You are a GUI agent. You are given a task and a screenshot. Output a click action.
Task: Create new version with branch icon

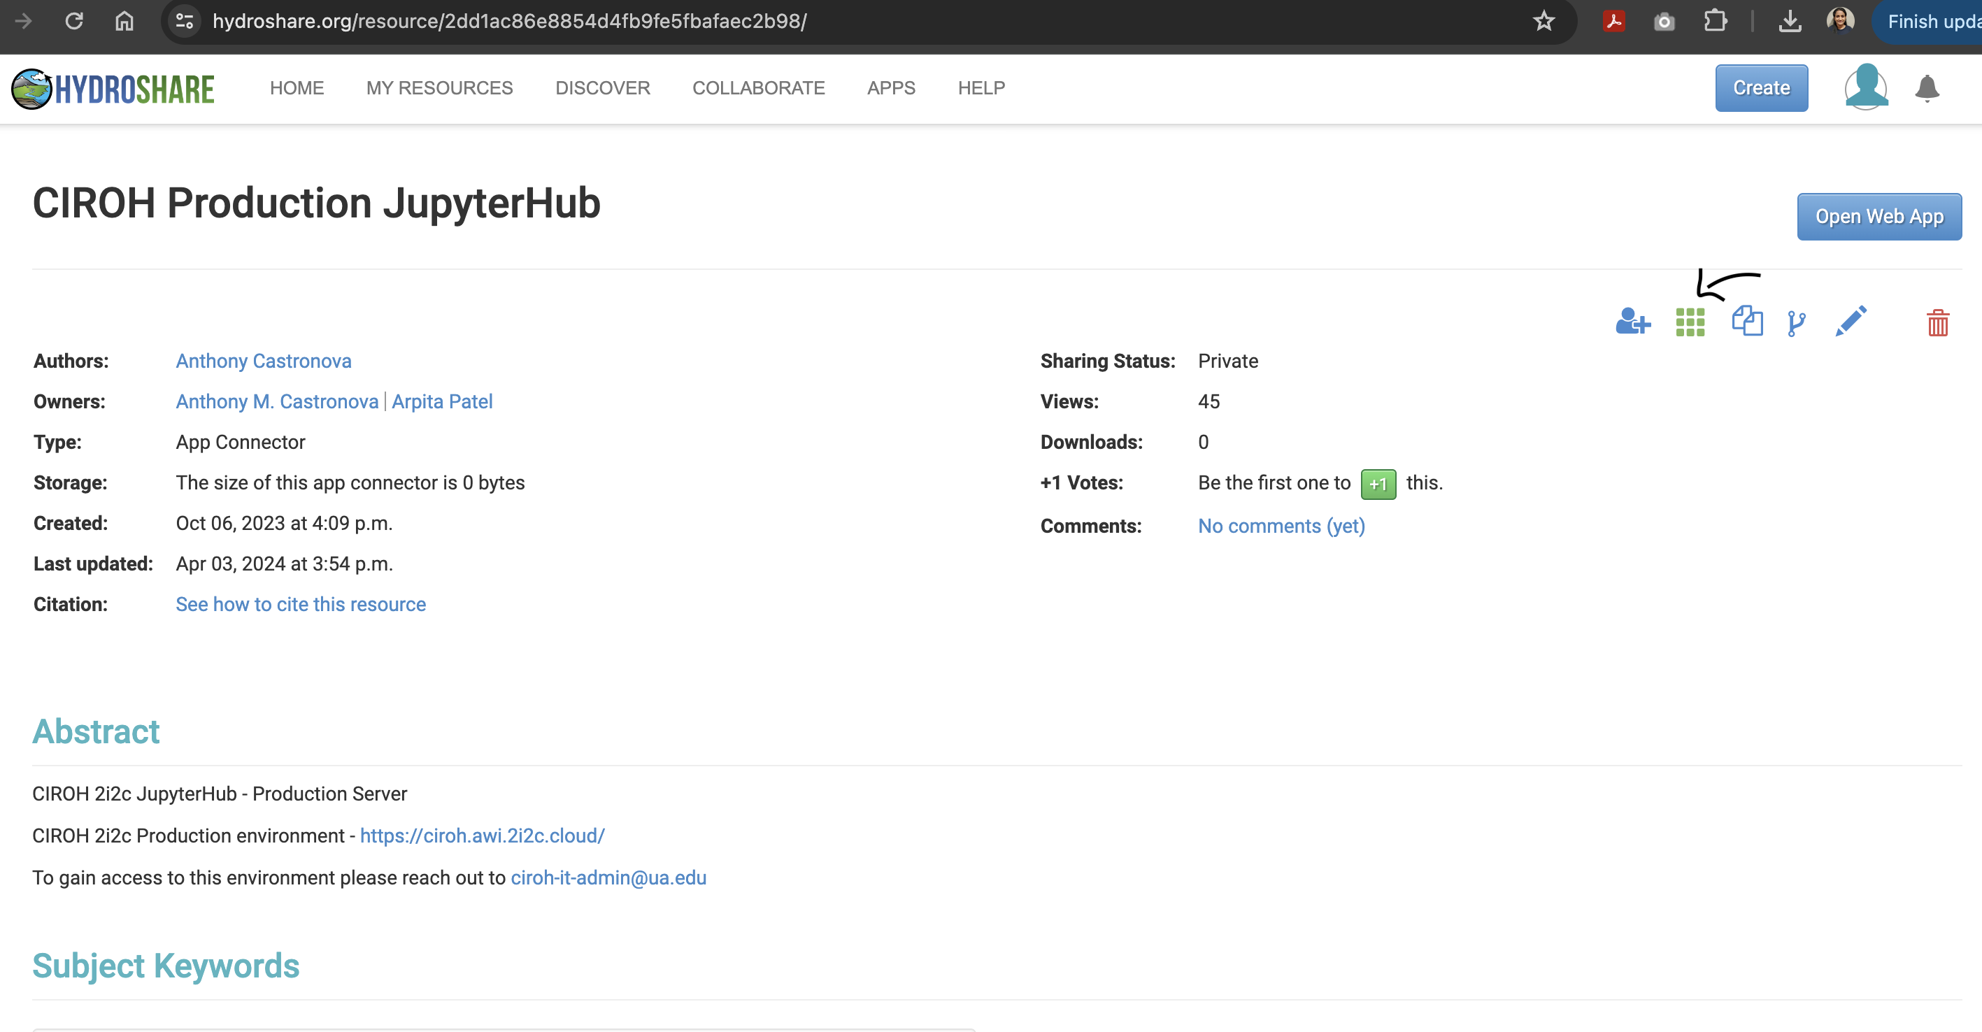(1797, 323)
